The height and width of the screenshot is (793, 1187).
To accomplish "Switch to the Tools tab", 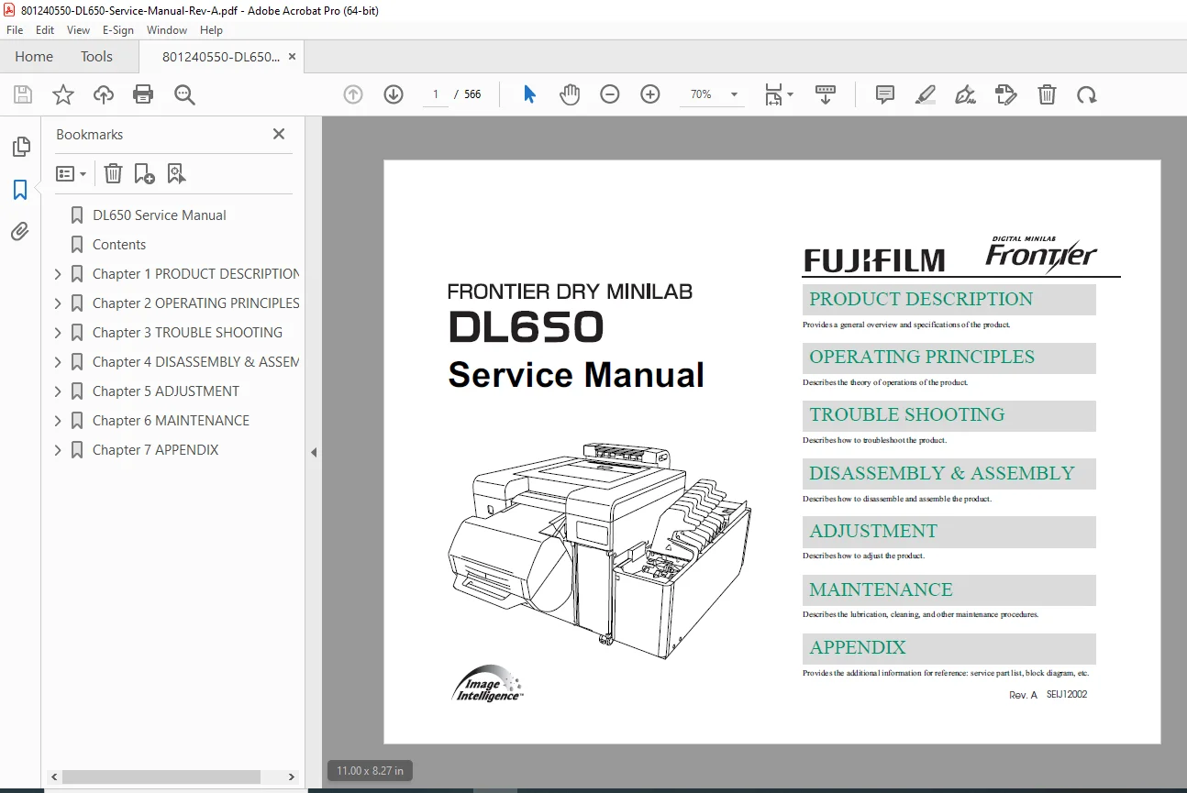I will coord(96,57).
